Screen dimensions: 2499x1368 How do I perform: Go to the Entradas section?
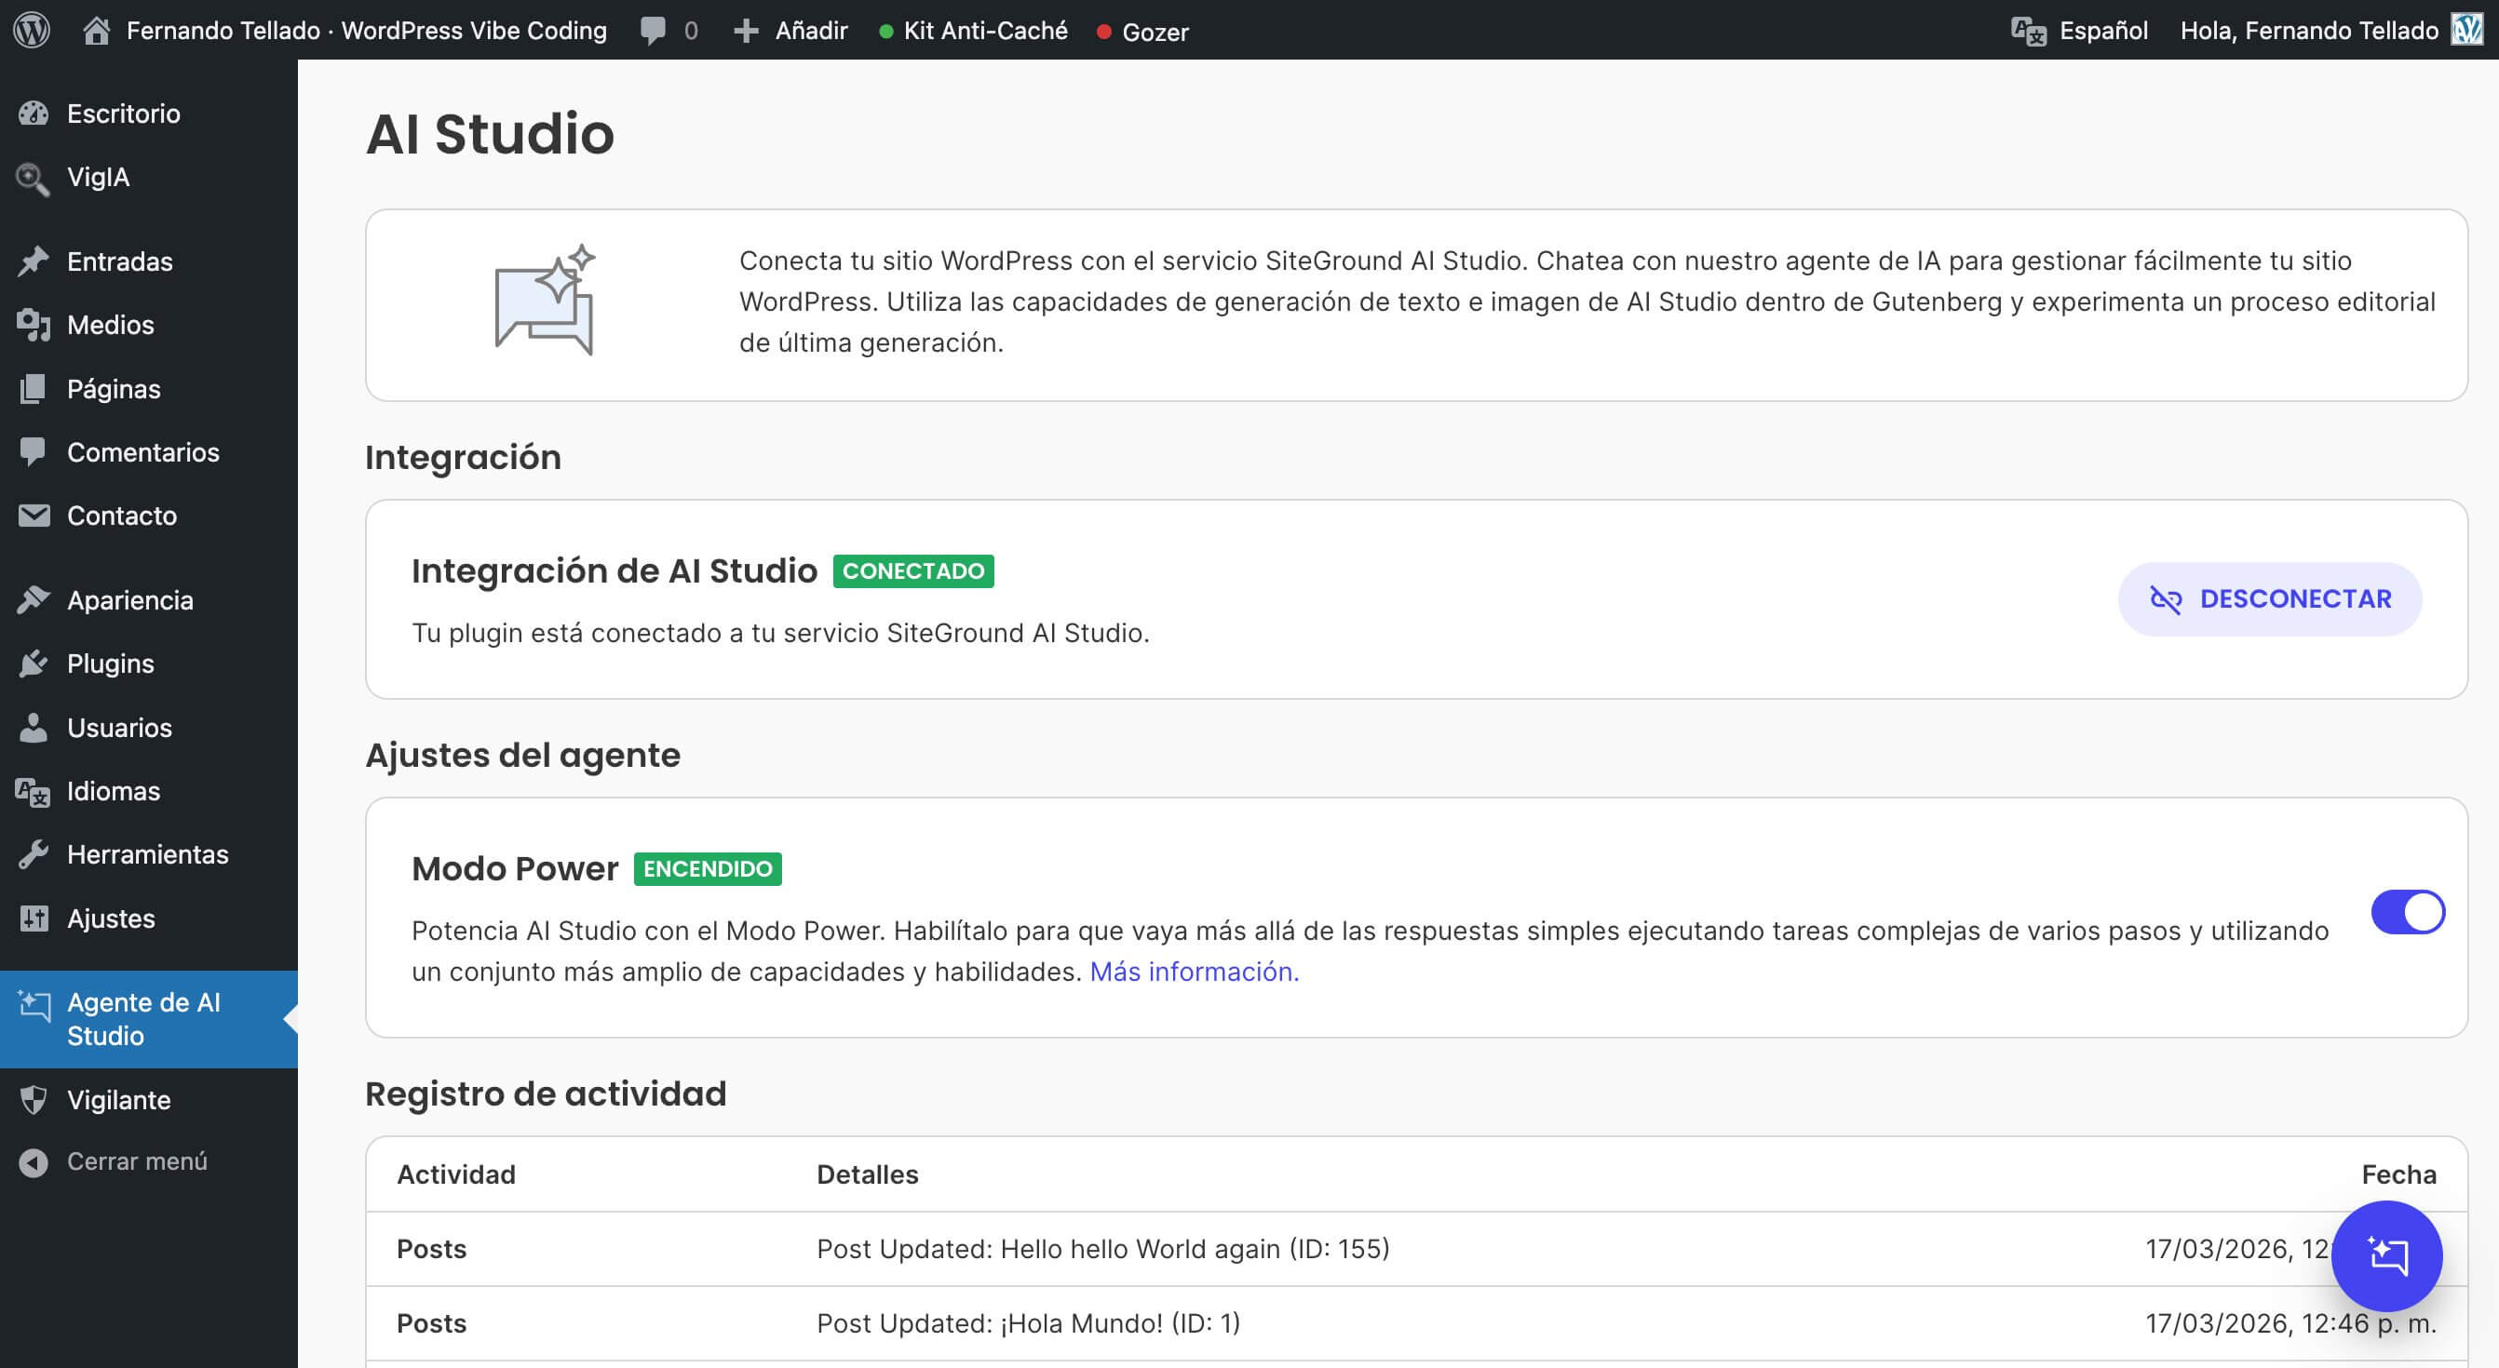[x=148, y=261]
